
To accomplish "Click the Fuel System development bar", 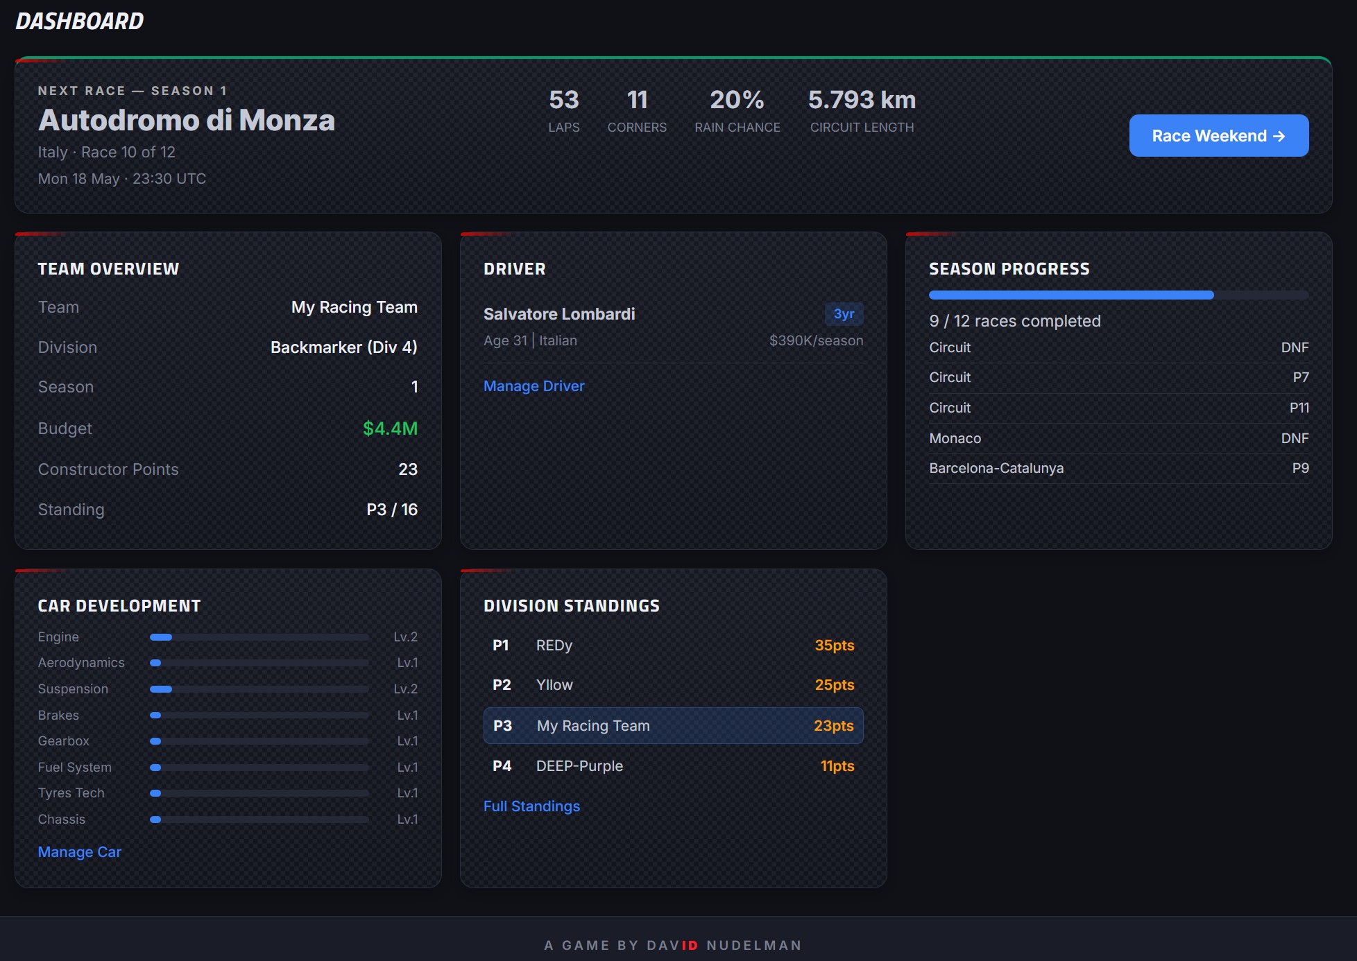I will point(259,768).
